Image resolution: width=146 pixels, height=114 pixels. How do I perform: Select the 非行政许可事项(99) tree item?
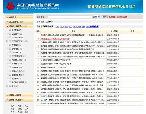tap(19, 82)
